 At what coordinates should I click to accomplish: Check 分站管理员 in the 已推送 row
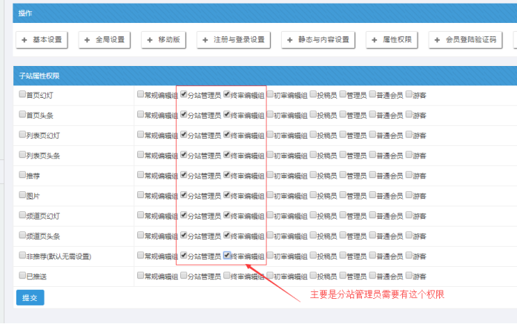click(x=183, y=275)
